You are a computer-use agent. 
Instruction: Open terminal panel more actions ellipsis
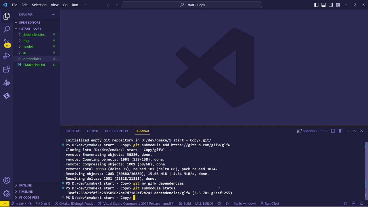pyautogui.click(x=347, y=131)
